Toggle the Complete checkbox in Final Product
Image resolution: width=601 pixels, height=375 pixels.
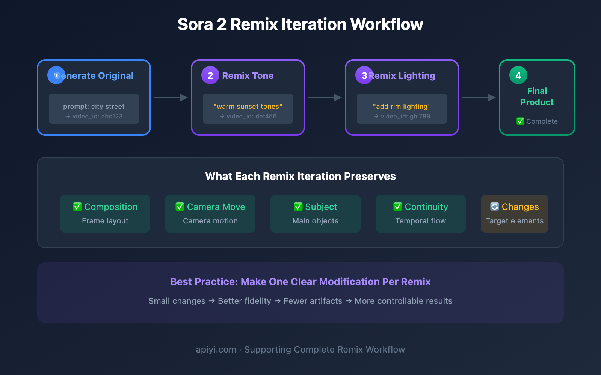[x=520, y=121]
